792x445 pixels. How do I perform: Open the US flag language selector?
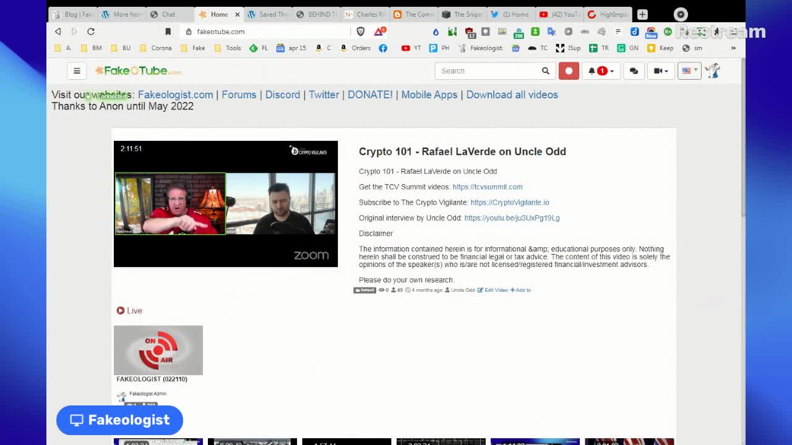click(x=689, y=70)
